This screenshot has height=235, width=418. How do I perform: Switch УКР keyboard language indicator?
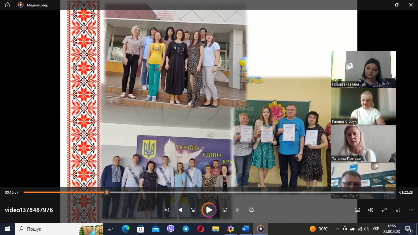point(376,229)
